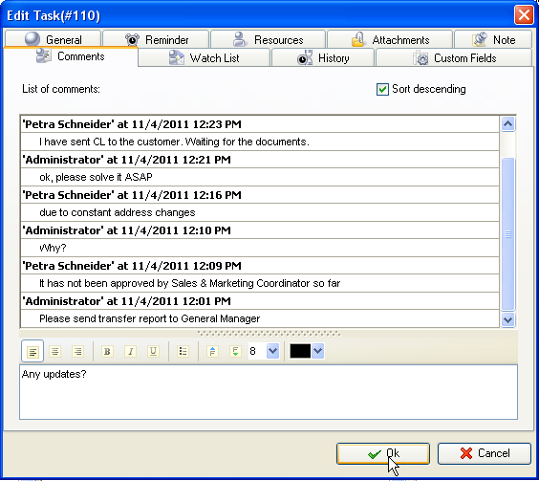
Task: Increase font size with blue arrow icon
Action: [x=213, y=351]
